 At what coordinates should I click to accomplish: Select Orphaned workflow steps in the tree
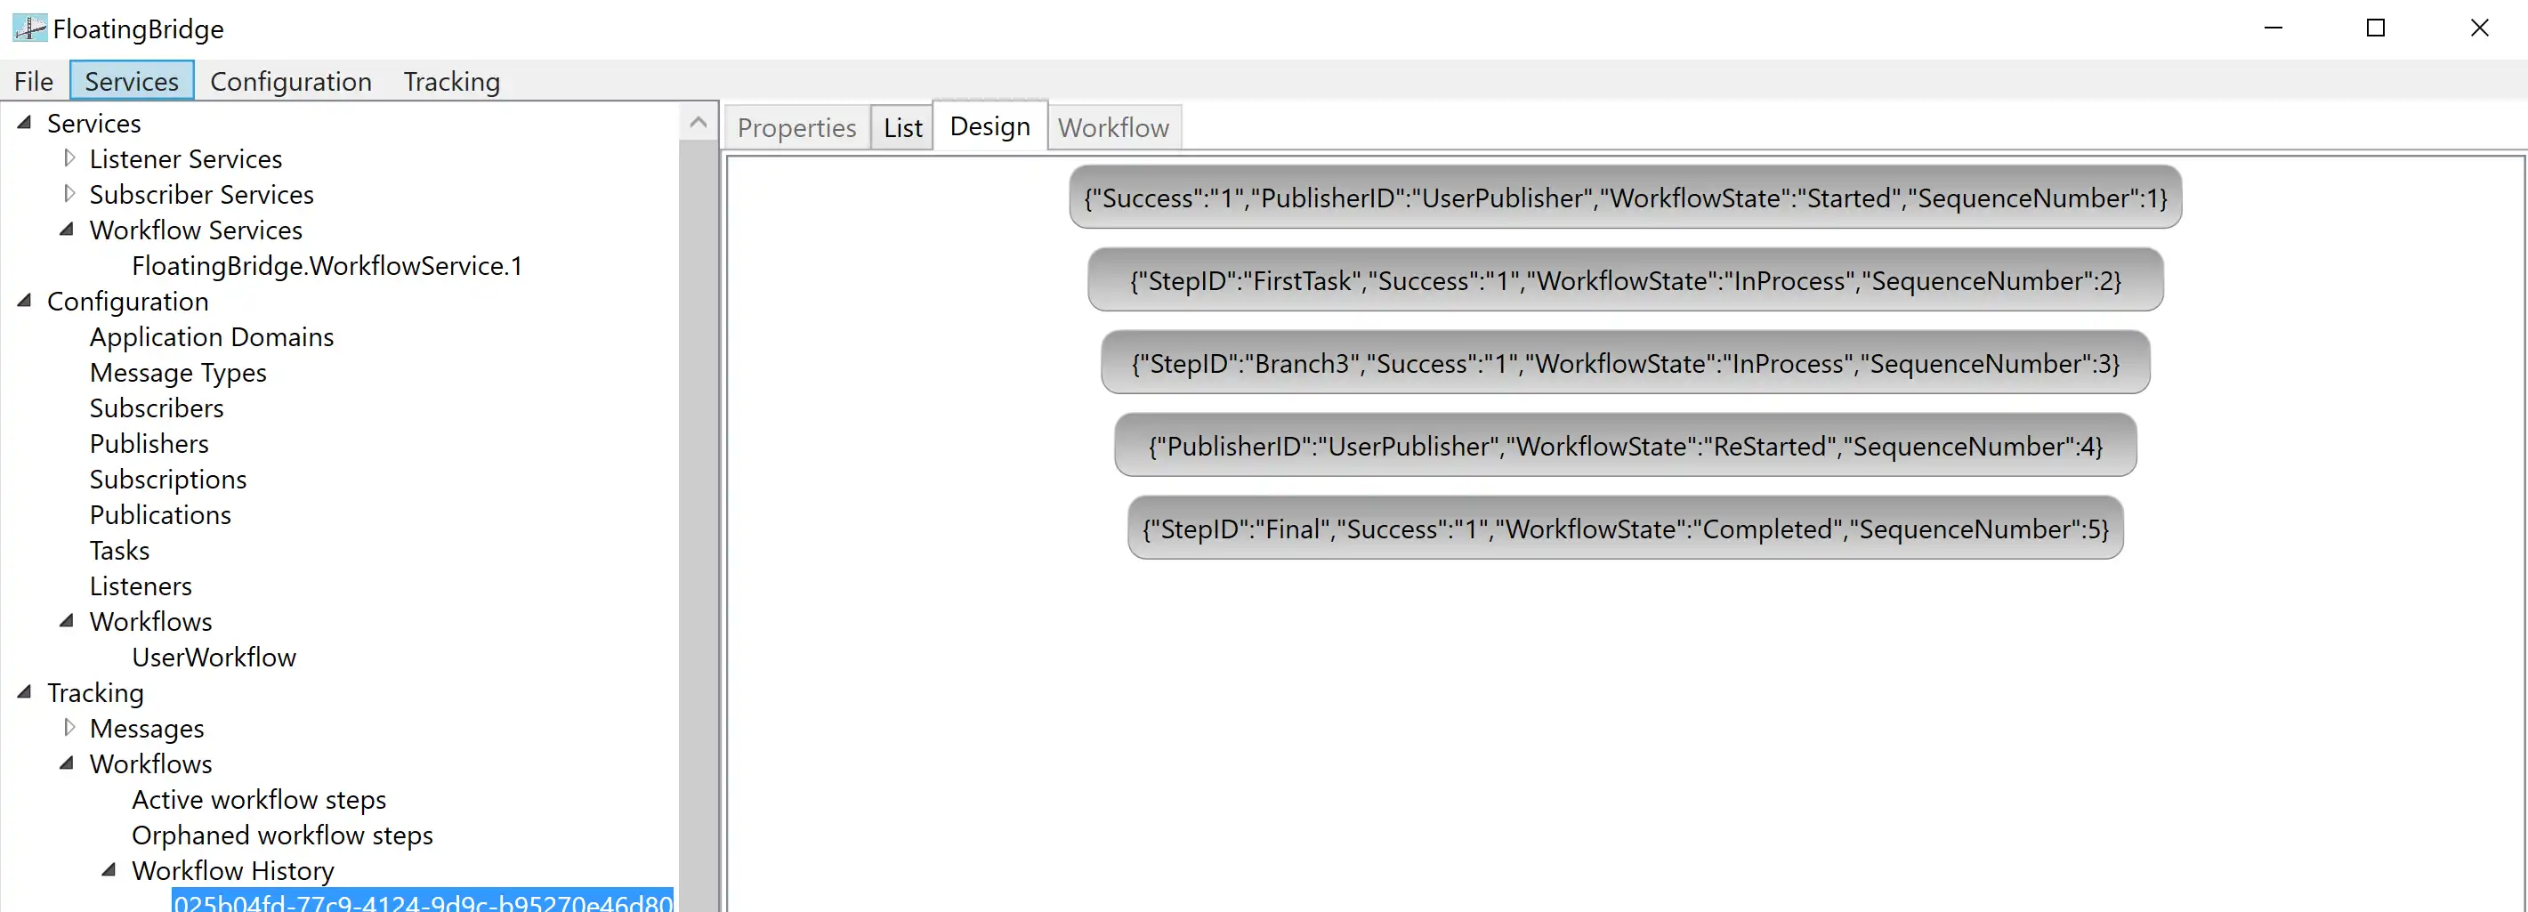point(283,835)
